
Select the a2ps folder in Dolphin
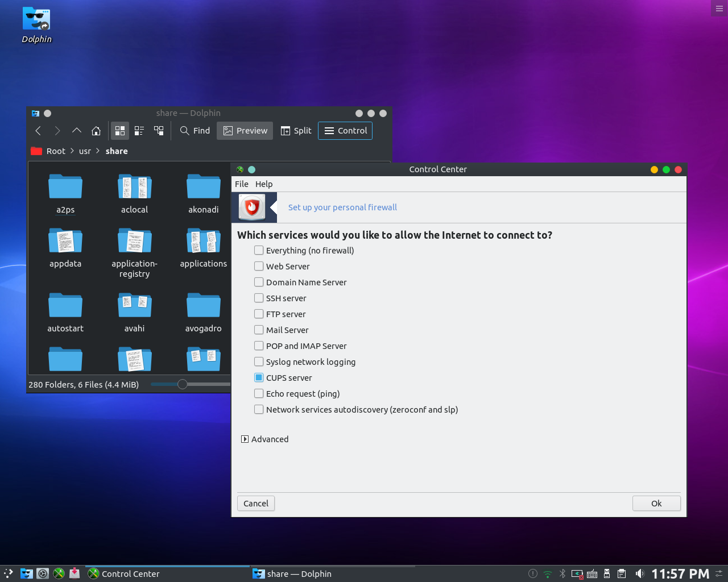pos(65,194)
